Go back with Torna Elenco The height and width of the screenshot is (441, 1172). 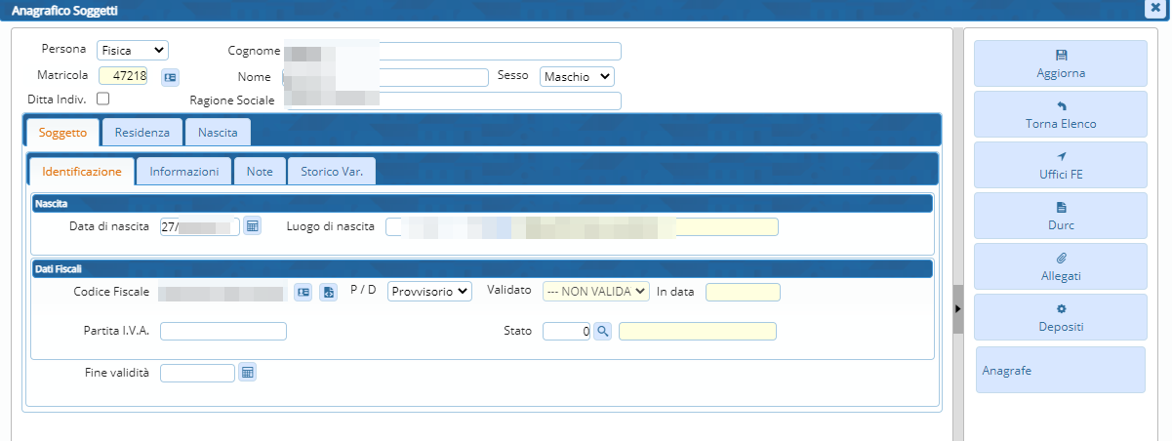1060,114
